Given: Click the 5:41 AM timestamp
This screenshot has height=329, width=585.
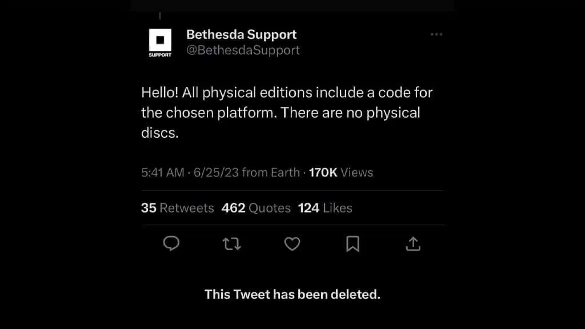Looking at the screenshot, I should tap(162, 172).
